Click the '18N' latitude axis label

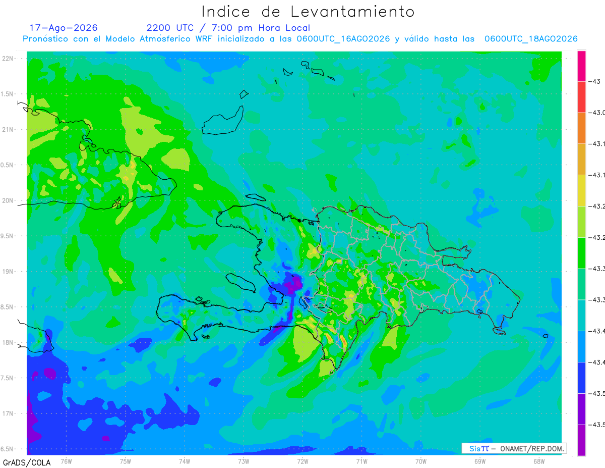click(9, 343)
